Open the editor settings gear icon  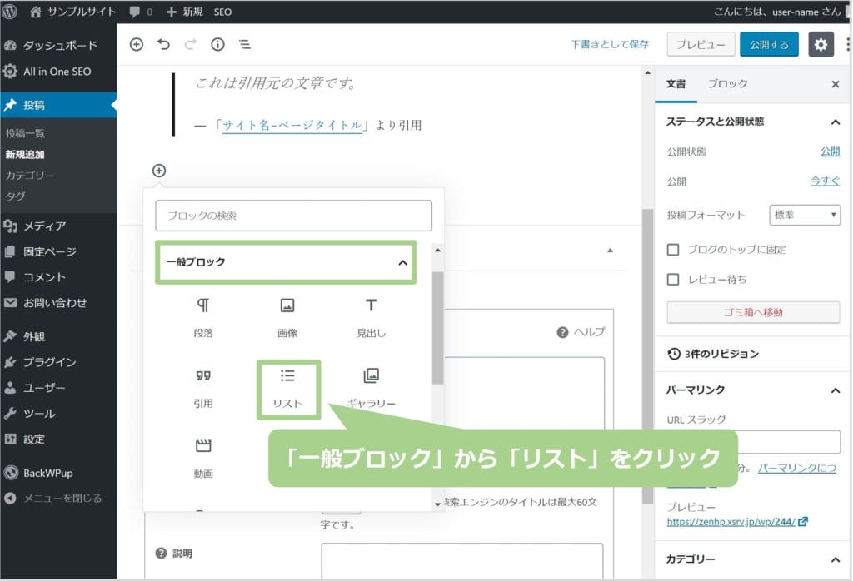[821, 45]
